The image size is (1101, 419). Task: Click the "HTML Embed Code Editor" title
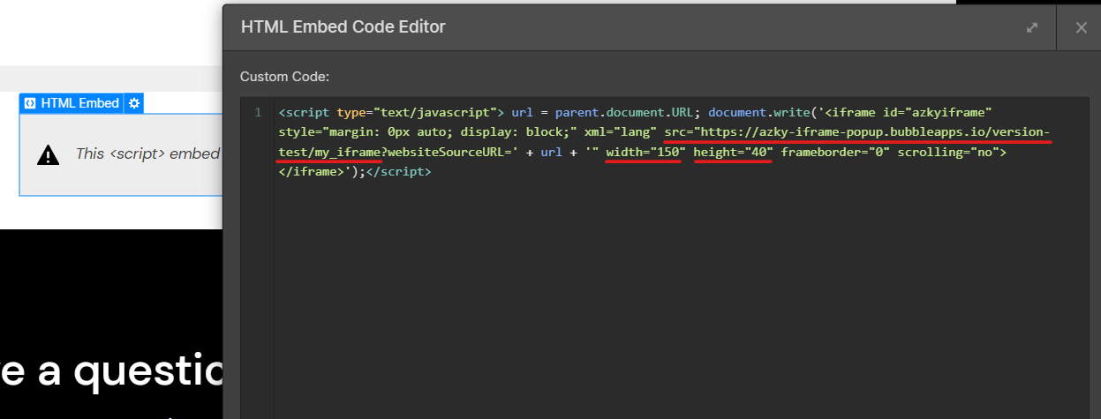tap(343, 27)
